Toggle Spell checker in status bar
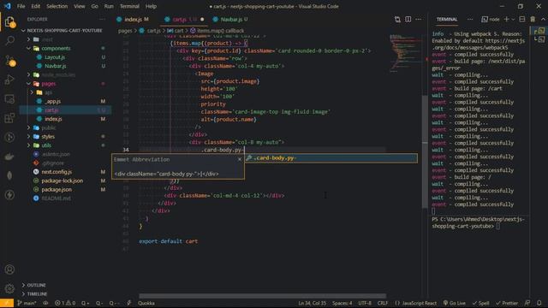 [x=481, y=303]
